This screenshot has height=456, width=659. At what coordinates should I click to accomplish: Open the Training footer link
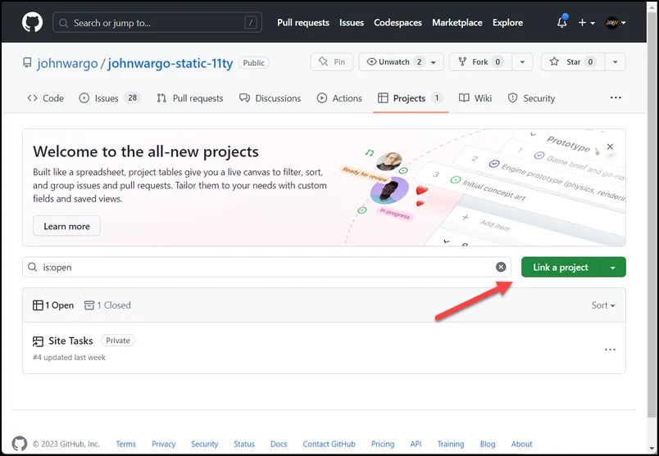coord(451,444)
